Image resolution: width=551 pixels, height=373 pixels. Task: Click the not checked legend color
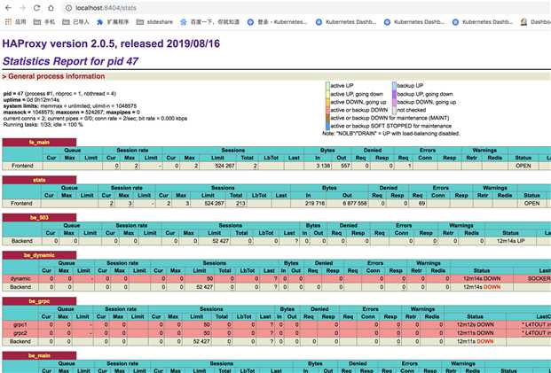coord(394,110)
